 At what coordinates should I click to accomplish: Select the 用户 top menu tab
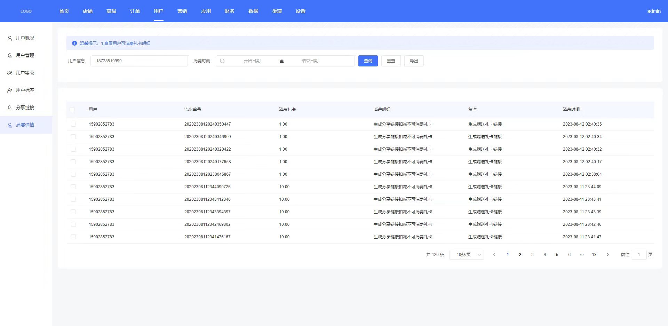159,11
